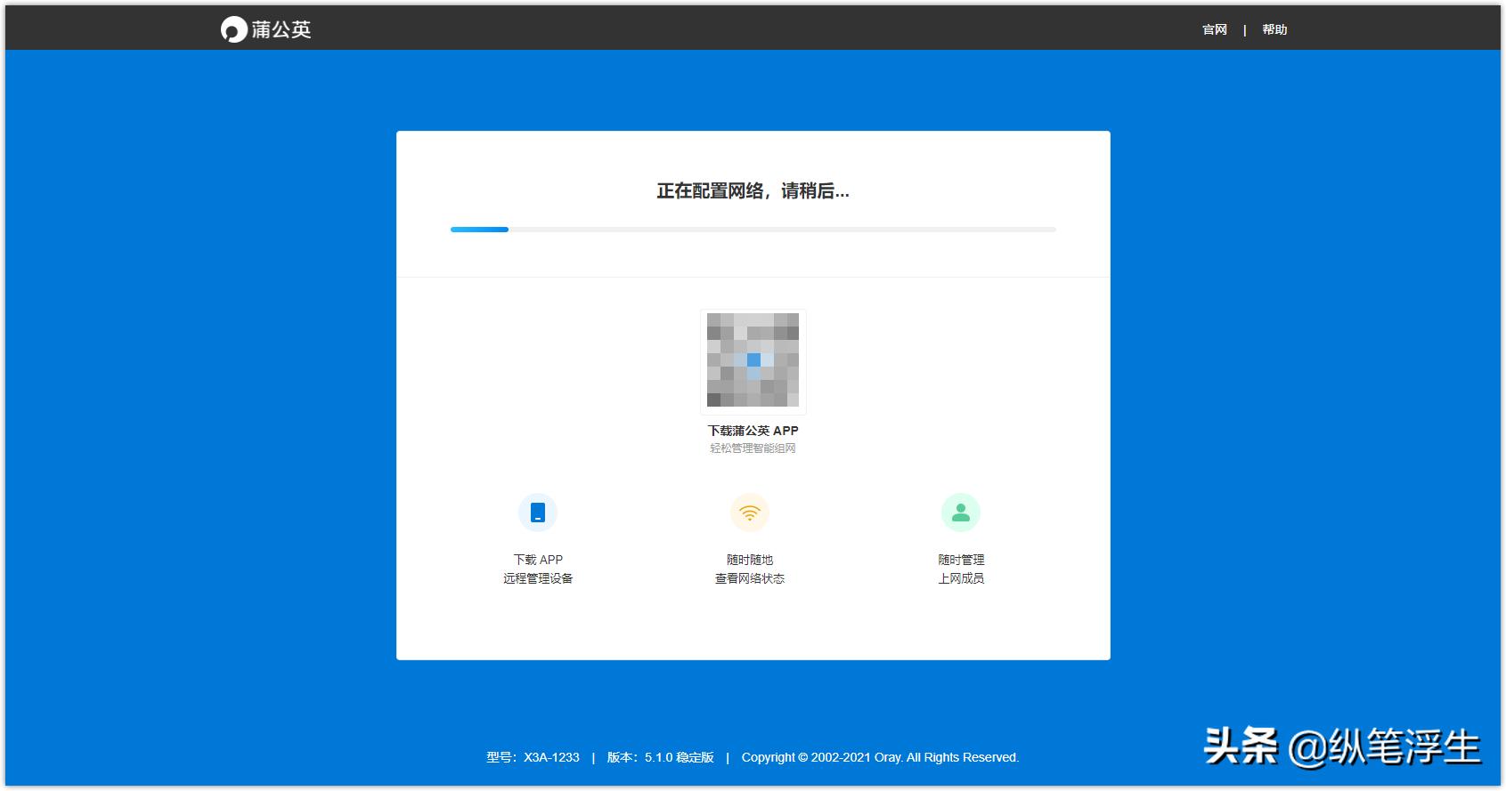Click the Copyright 2002-2021 Oray footer text
Screen dimensions: 1506x791
click(x=880, y=757)
